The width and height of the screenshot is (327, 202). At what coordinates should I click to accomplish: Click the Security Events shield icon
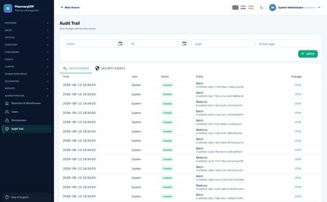[97, 68]
